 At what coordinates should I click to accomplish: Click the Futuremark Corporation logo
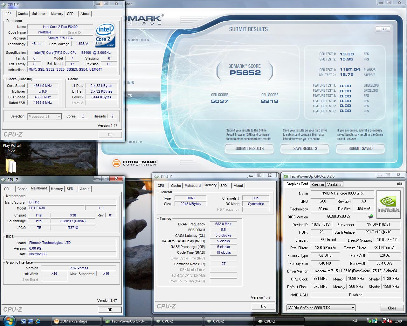(135, 163)
